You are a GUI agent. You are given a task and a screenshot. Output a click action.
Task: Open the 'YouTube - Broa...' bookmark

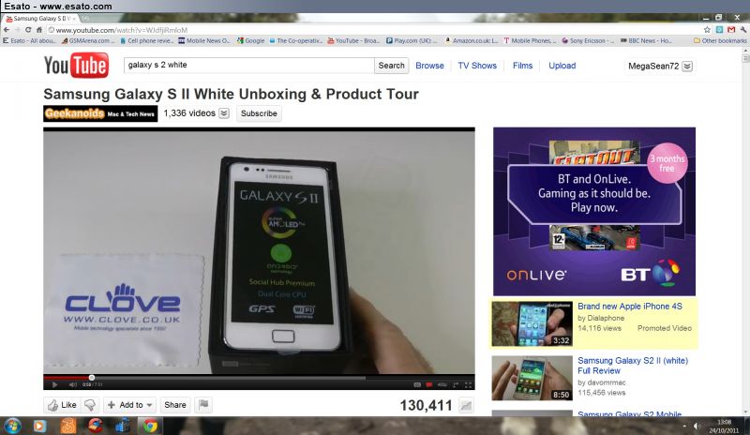point(353,40)
